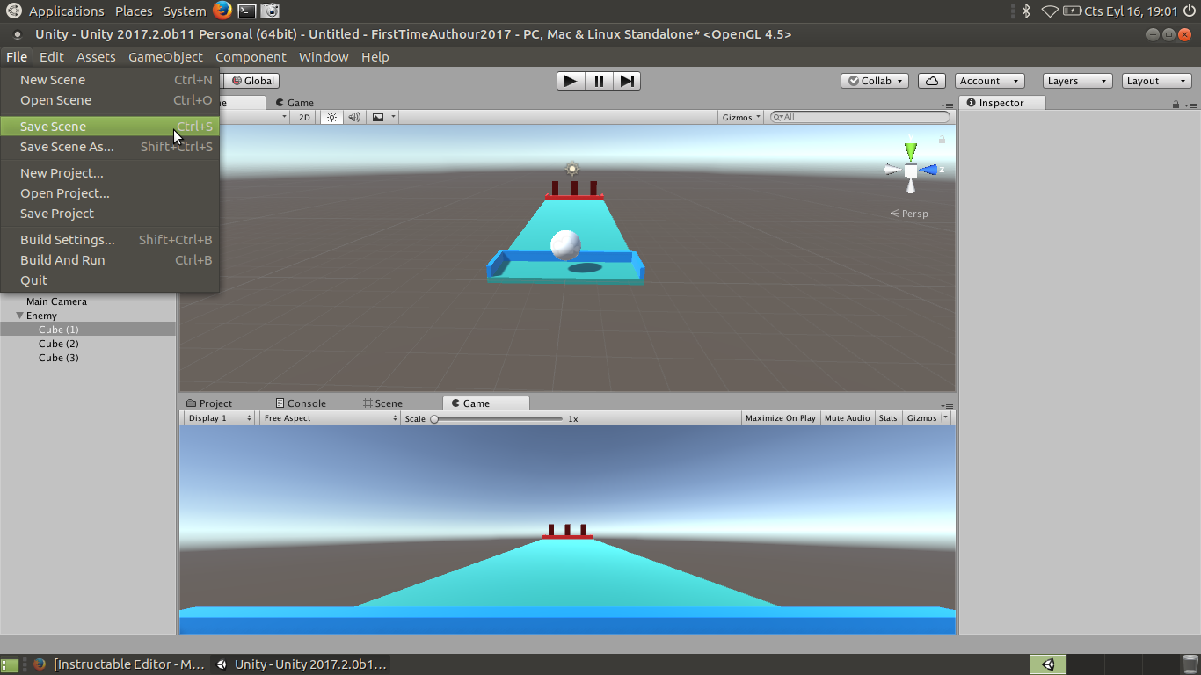
Task: Open Build Settings from File menu
Action: click(109, 240)
